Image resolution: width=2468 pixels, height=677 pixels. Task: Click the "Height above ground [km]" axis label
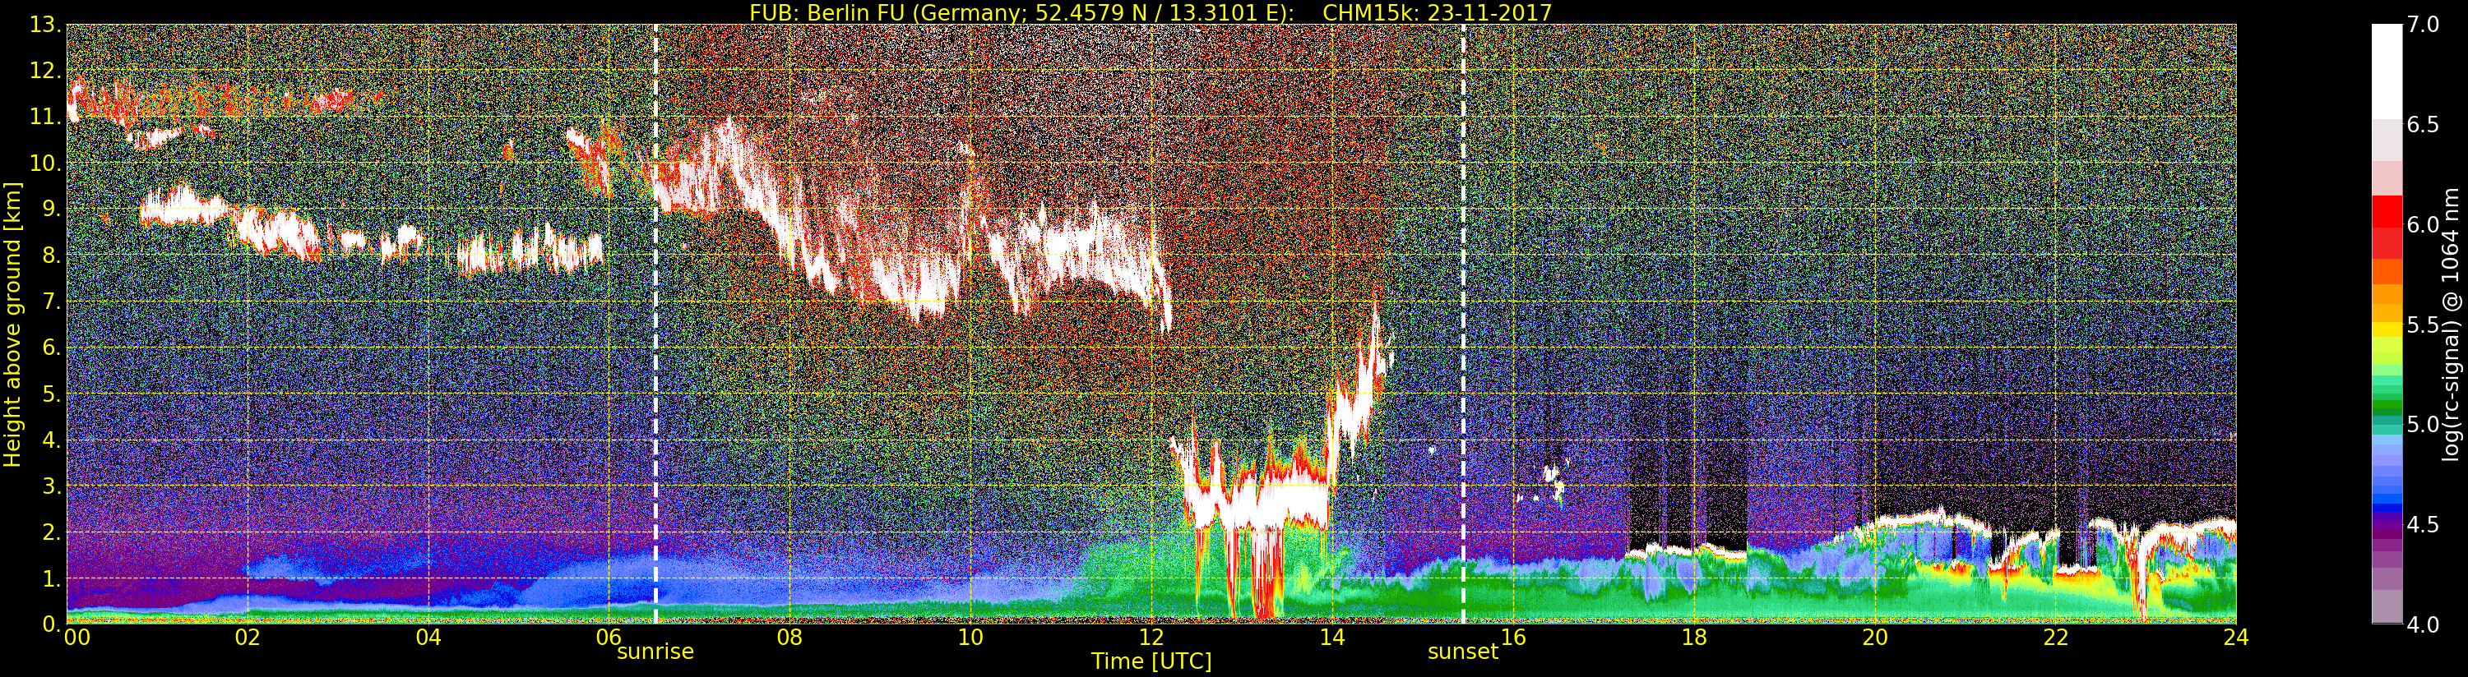[12, 325]
